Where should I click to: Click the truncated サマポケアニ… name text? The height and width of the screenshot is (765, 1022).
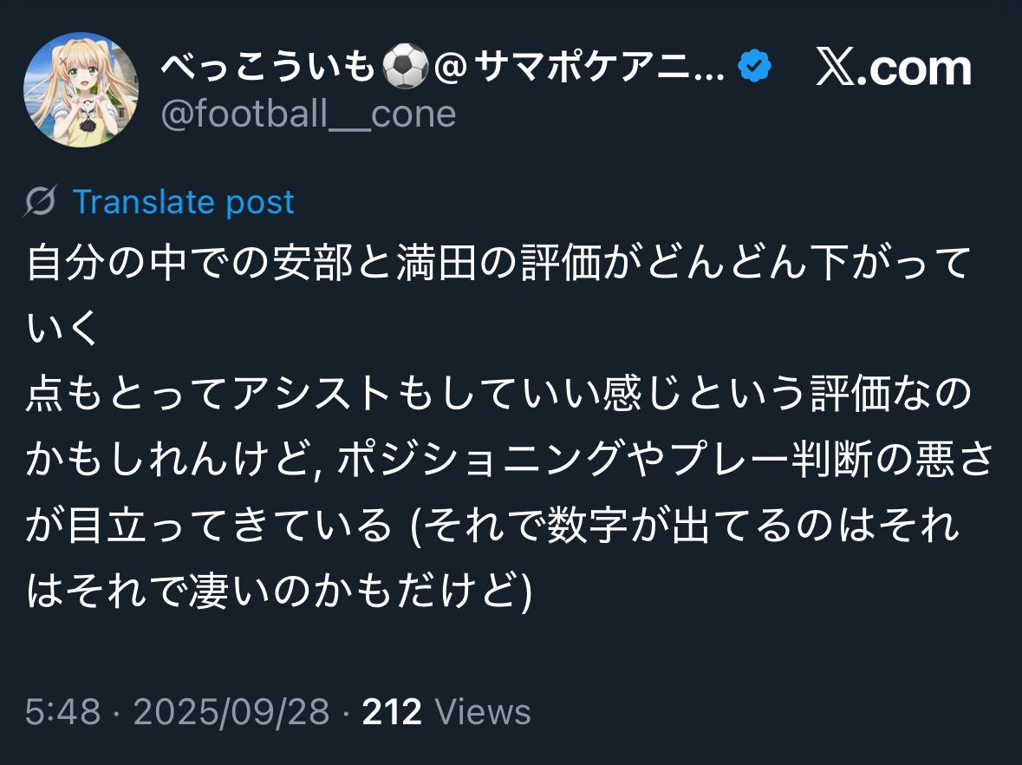(590, 69)
